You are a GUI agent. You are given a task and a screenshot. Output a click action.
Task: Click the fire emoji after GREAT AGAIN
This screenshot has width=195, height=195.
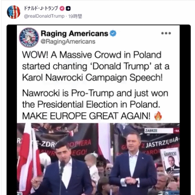tap(158, 116)
